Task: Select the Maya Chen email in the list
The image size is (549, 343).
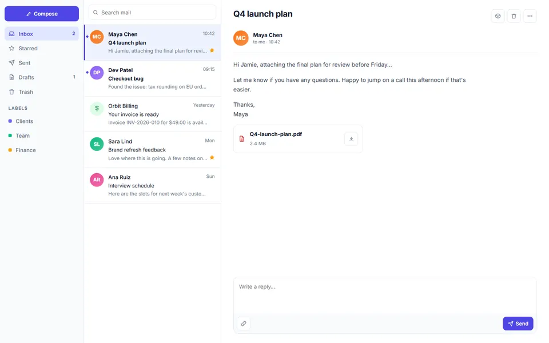Action: point(152,42)
